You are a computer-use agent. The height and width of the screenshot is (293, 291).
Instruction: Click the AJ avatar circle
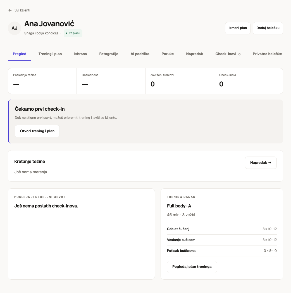[15, 28]
